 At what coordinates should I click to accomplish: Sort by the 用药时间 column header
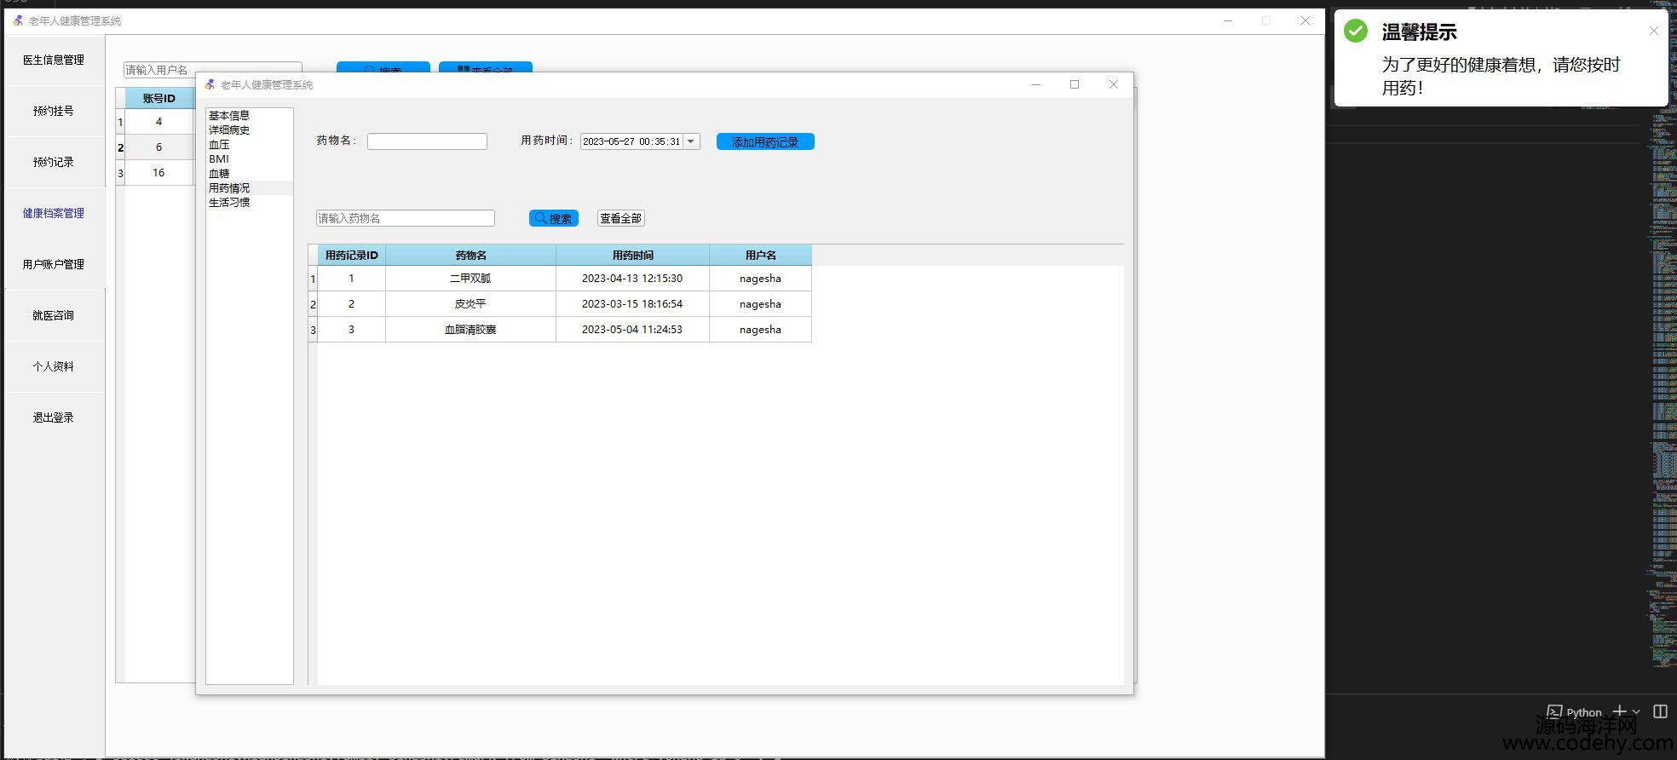[632, 255]
